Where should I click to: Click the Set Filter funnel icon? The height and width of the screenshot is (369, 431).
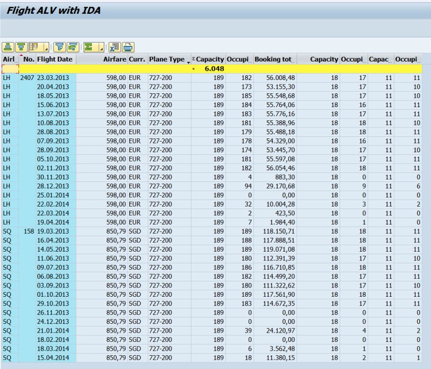pos(60,47)
